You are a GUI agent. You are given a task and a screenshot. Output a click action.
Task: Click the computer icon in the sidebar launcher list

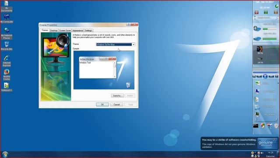coord(257,91)
